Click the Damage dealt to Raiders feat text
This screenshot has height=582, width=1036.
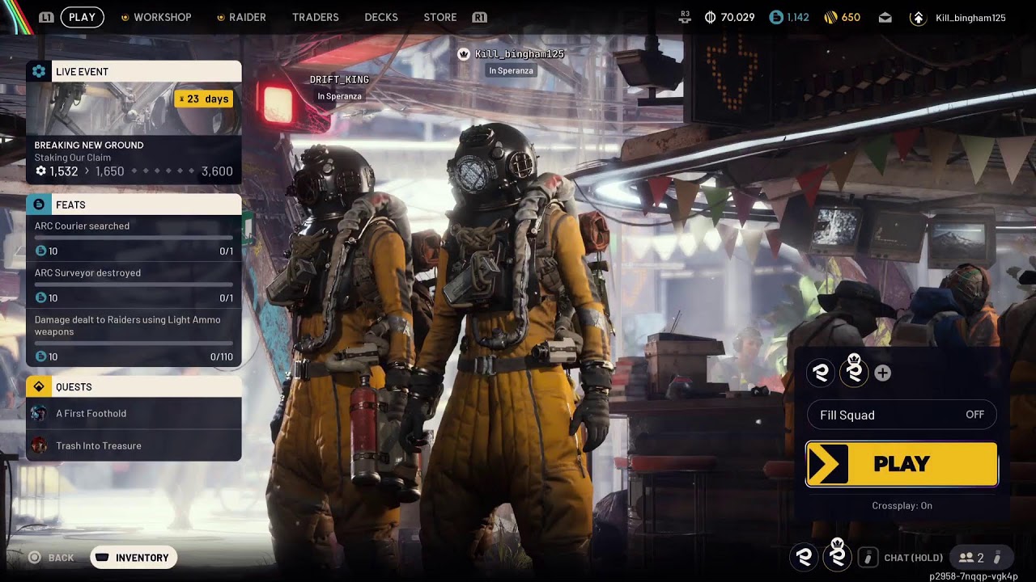[127, 326]
